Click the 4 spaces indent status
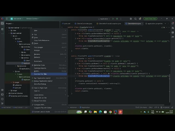Image resolution: width=175 pixels, height=131 pixels. tap(165, 107)
